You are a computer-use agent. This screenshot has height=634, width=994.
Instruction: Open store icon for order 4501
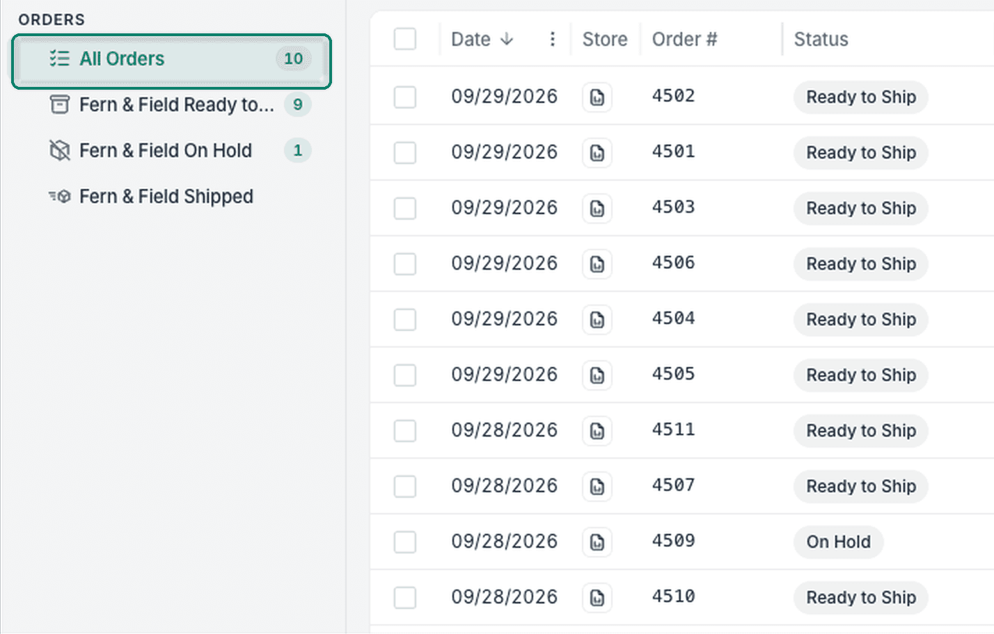point(597,153)
